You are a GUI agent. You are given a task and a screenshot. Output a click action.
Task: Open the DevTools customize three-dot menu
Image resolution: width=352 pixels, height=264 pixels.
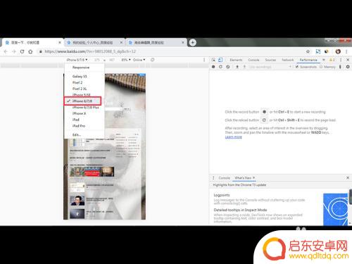pyautogui.click(x=341, y=60)
